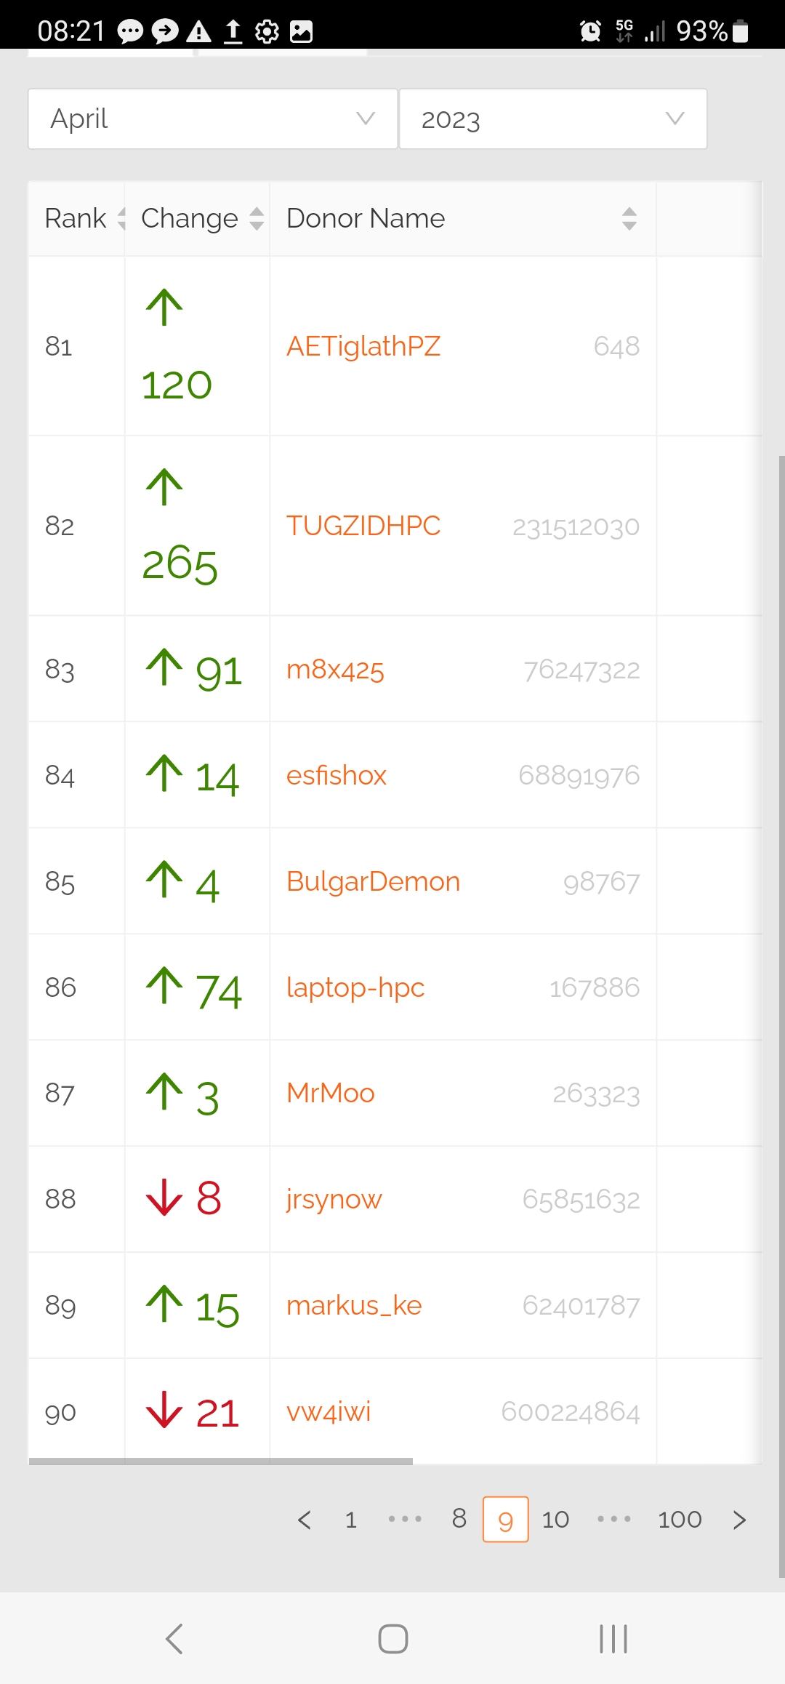Sort by Change column sort arrows

257,218
